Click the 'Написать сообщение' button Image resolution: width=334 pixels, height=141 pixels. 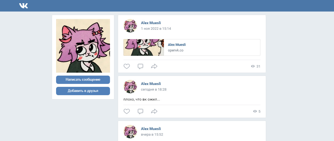point(83,80)
